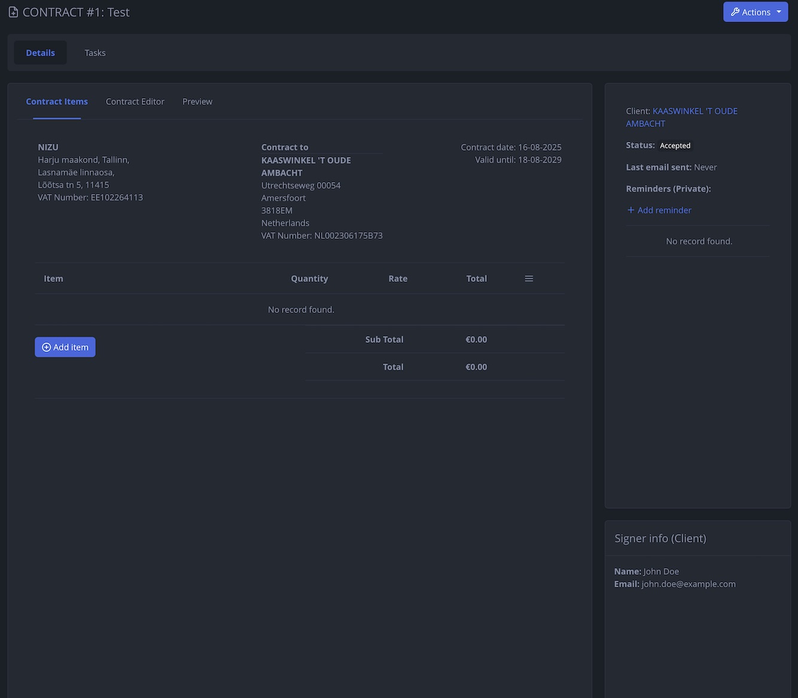Open the Contract Editor tab

tap(135, 101)
